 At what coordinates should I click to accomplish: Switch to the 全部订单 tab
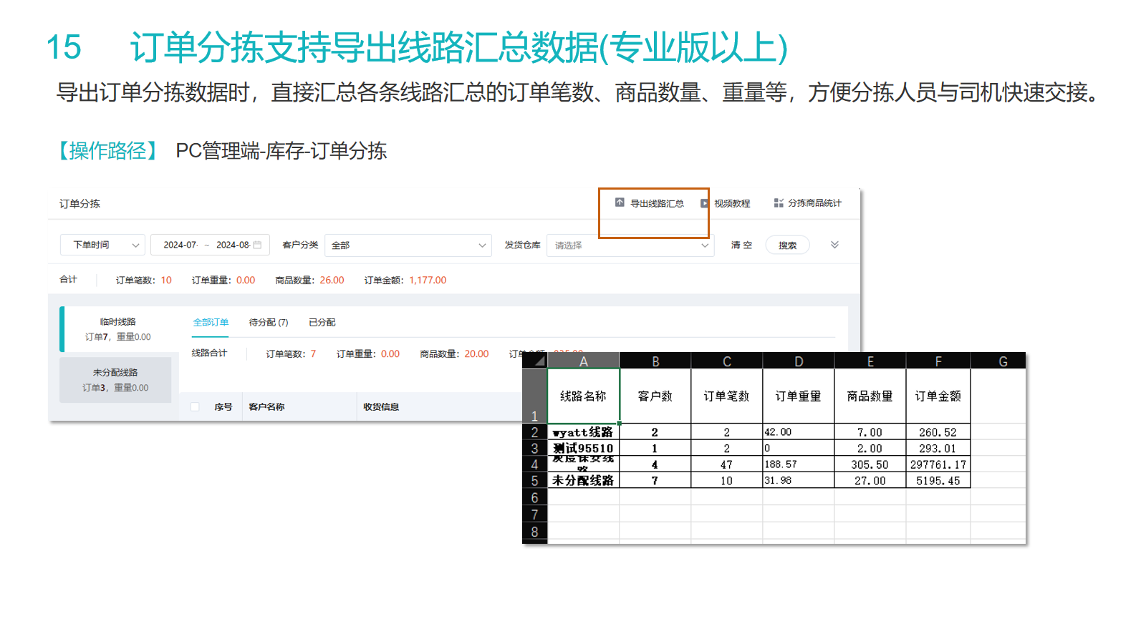[x=211, y=323]
